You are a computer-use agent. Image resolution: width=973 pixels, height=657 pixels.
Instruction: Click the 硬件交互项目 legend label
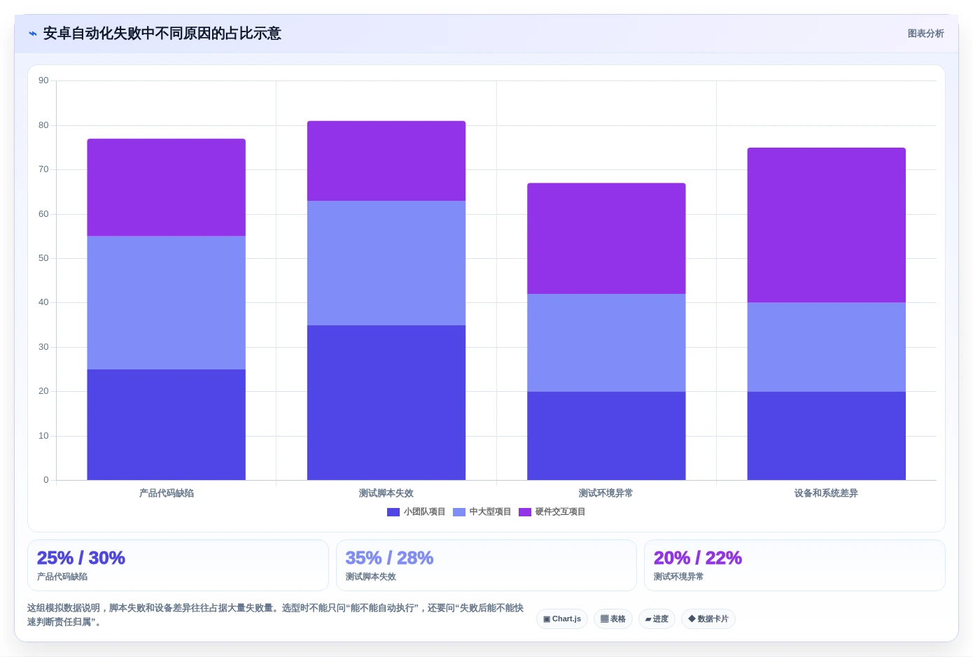tap(560, 512)
